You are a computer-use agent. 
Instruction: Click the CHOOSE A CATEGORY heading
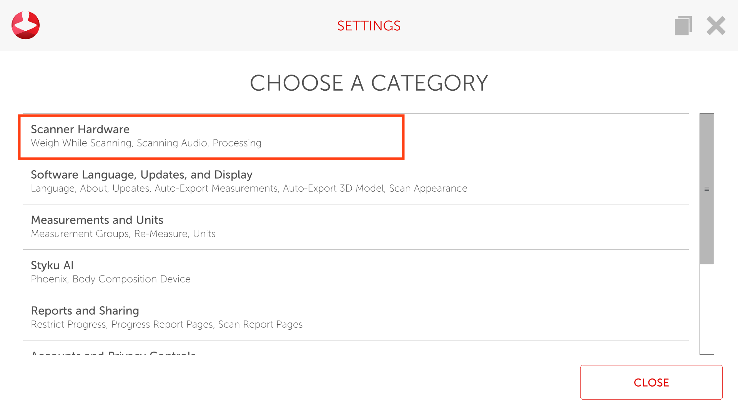tap(369, 83)
